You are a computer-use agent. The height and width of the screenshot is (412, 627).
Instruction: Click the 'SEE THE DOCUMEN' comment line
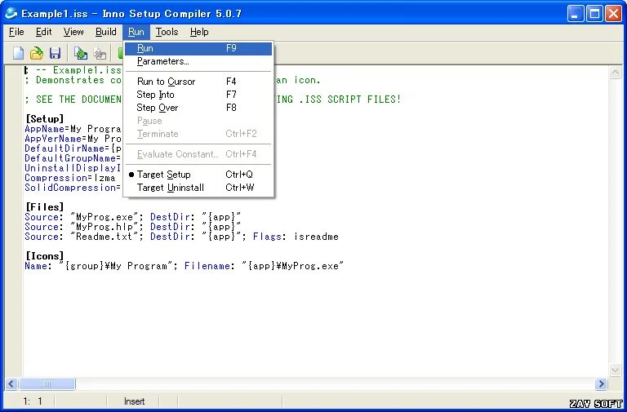pyautogui.click(x=73, y=100)
